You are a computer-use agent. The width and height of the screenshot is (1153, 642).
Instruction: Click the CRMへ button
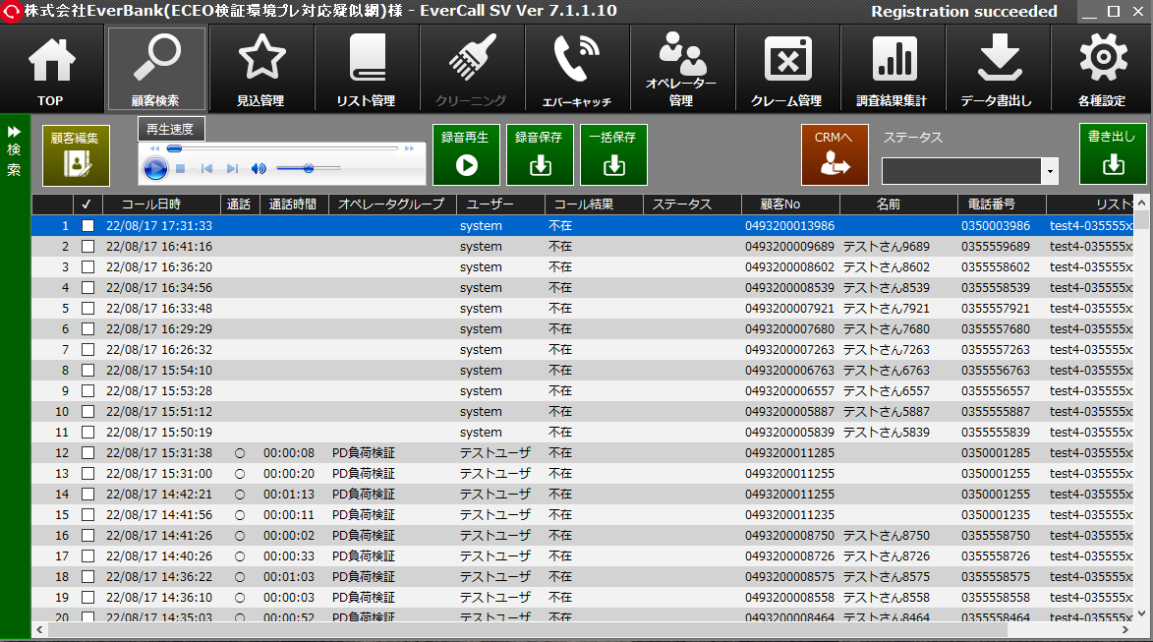click(x=835, y=154)
